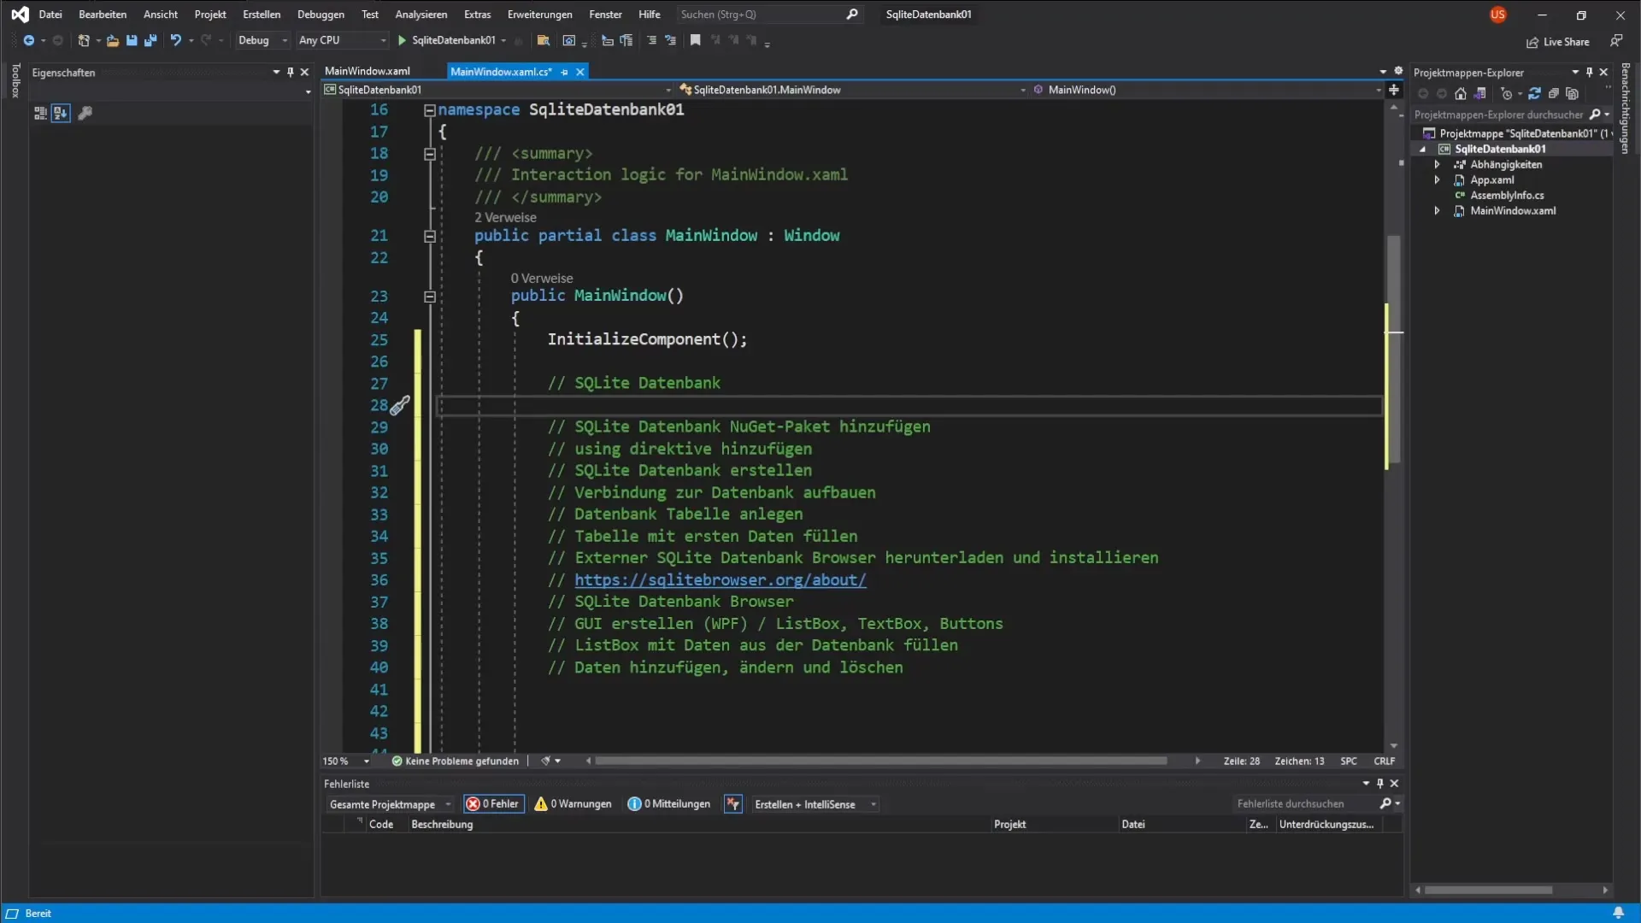Open the Toolbox side tab
Image resolution: width=1641 pixels, height=923 pixels.
[15, 81]
